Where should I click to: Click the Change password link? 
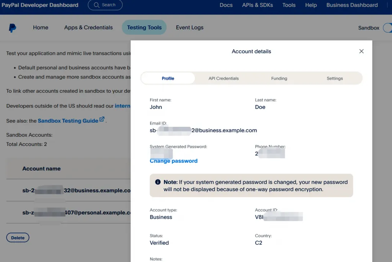tap(173, 161)
